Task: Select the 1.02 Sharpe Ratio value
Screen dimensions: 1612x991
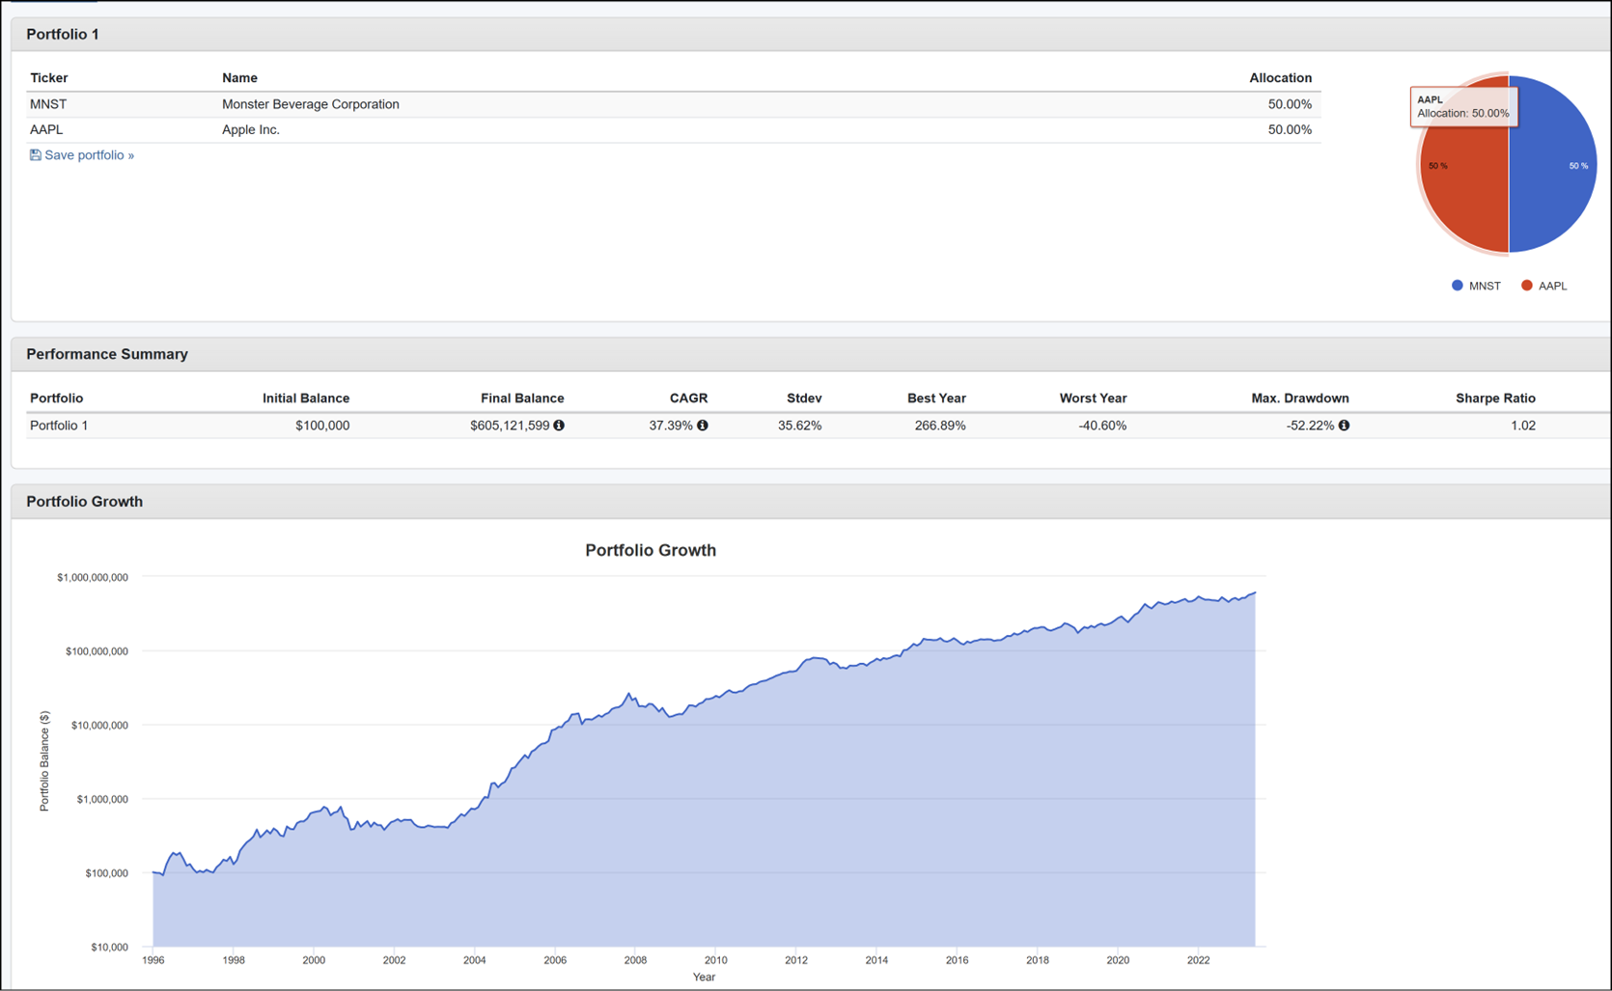Action: click(x=1523, y=426)
